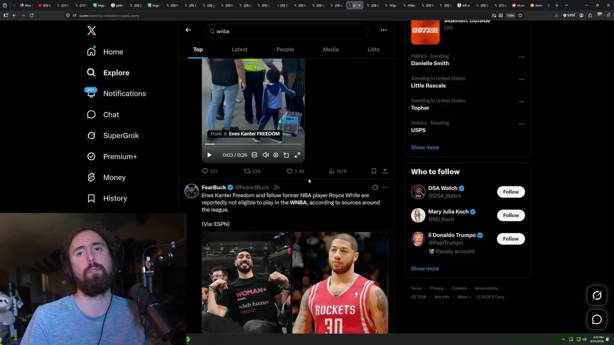
Task: Share the video post
Action: point(385,171)
